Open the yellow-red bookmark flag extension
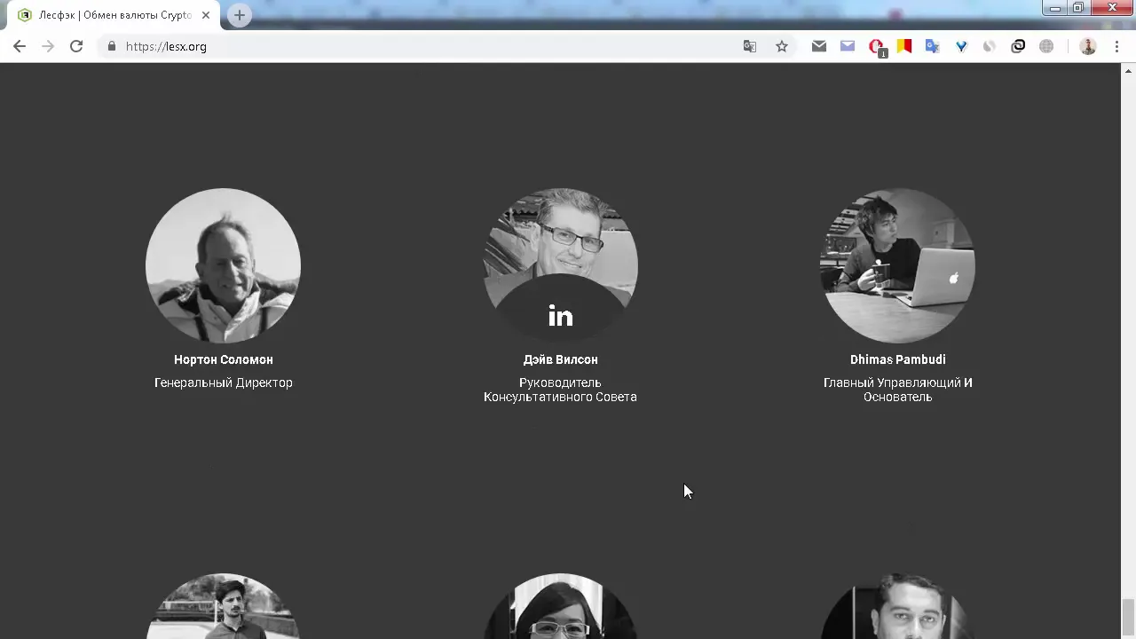The width and height of the screenshot is (1136, 639). (x=904, y=46)
